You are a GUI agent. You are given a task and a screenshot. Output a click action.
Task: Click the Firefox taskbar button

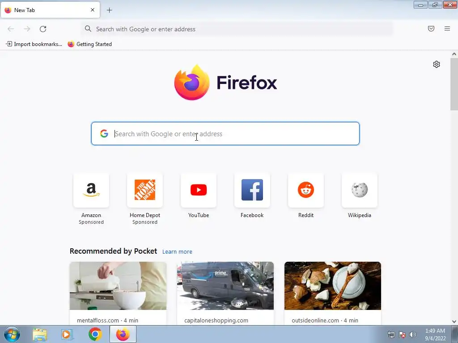coord(123,335)
